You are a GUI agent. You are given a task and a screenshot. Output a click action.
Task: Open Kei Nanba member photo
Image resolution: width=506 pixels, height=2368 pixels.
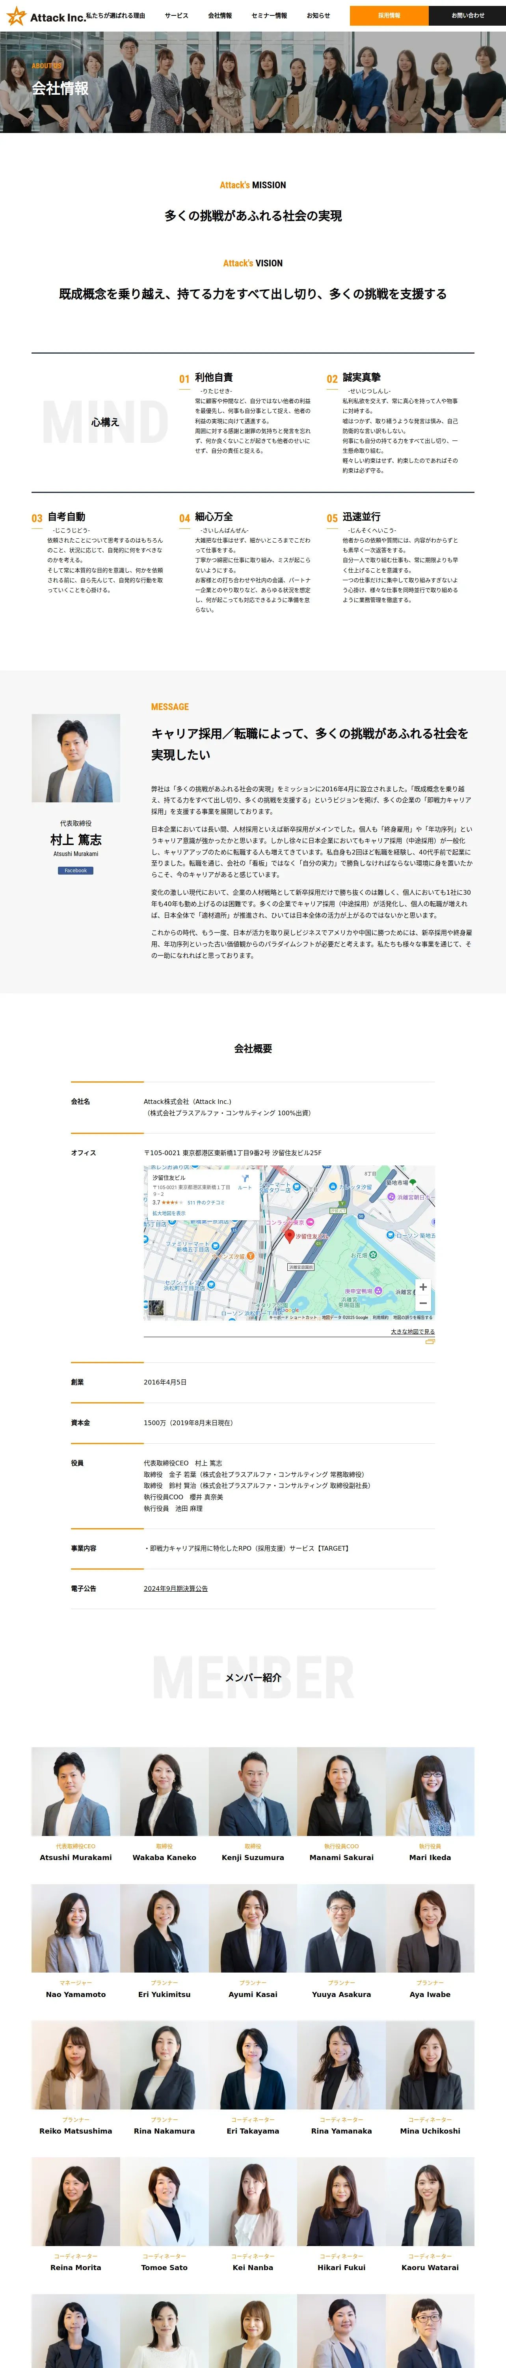tap(253, 2201)
